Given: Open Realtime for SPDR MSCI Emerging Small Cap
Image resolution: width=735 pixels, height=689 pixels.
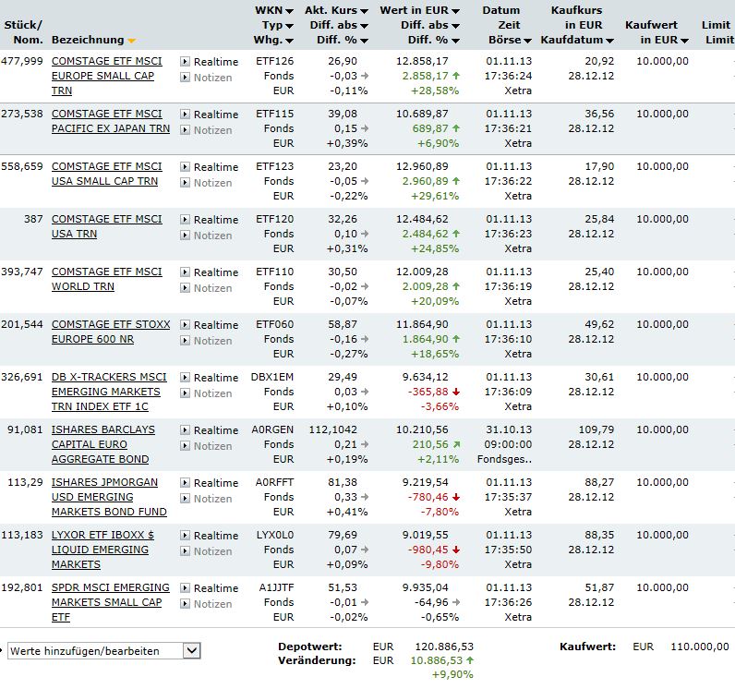Looking at the screenshot, I should point(210,587).
